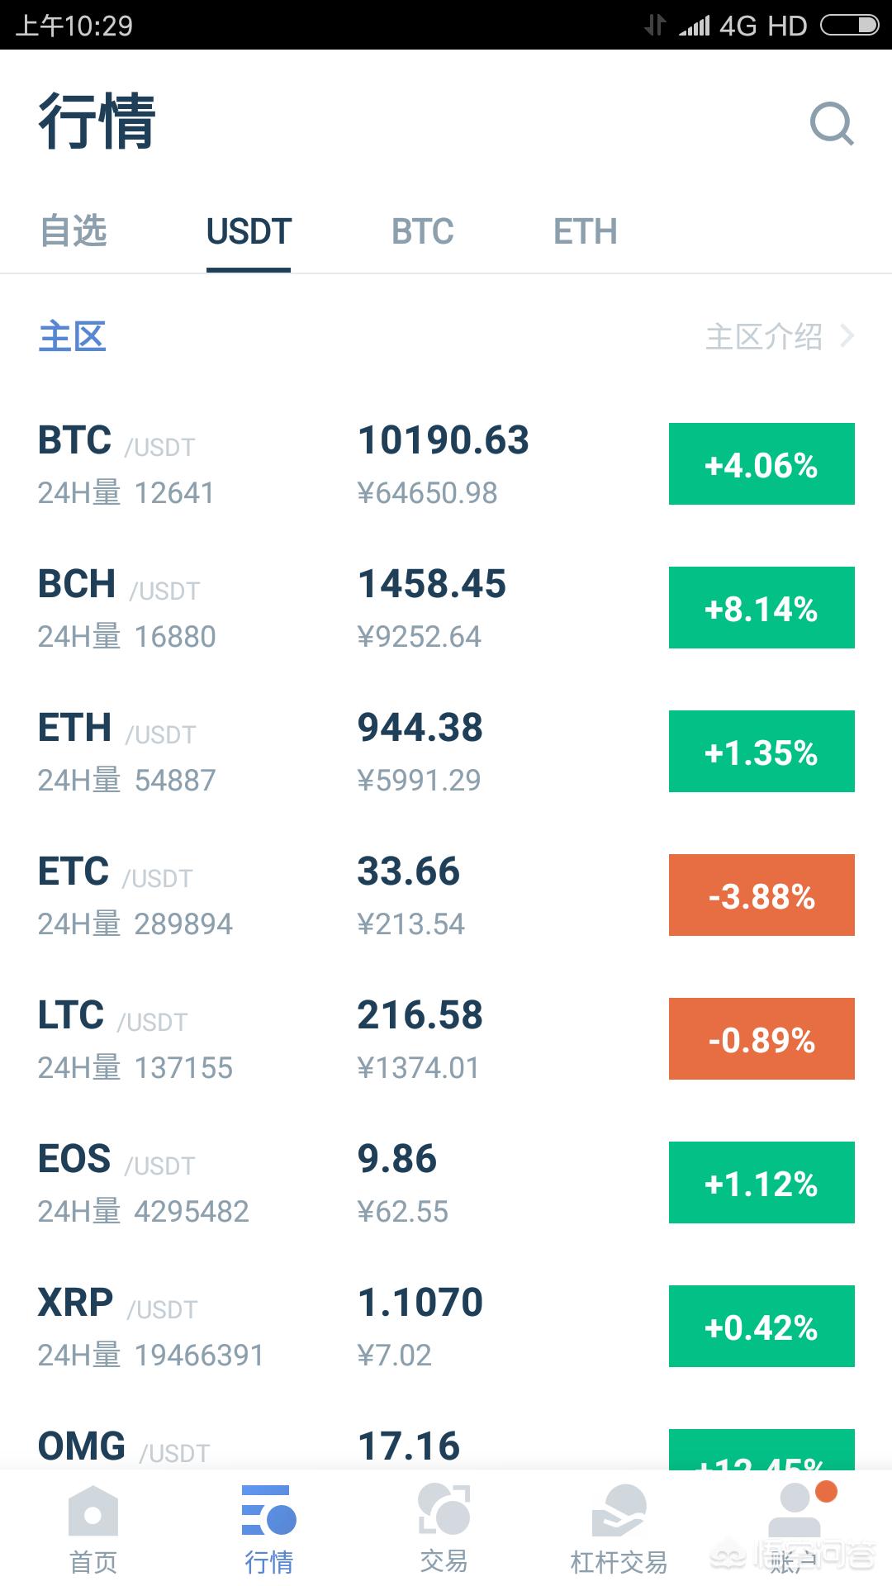The height and width of the screenshot is (1586, 892).
Task: Tap the +8.14% BCH change button
Action: pyautogui.click(x=762, y=608)
